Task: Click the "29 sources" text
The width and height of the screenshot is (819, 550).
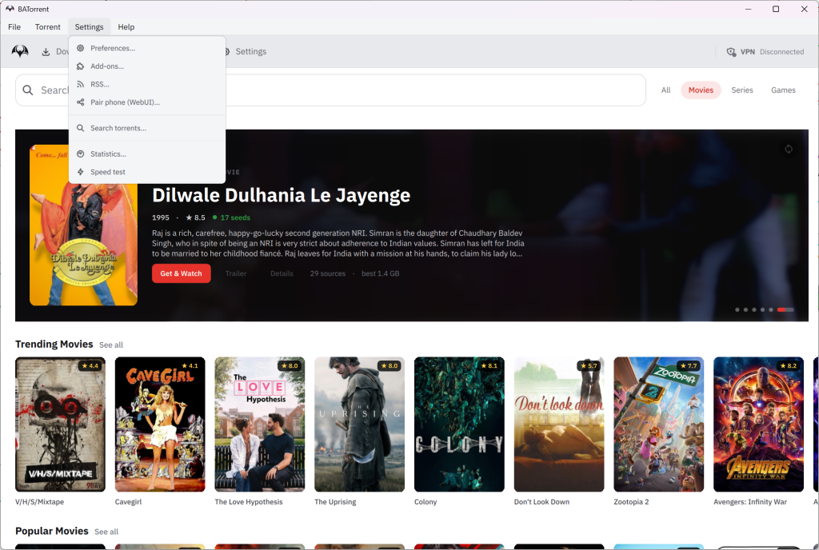Action: click(x=327, y=273)
